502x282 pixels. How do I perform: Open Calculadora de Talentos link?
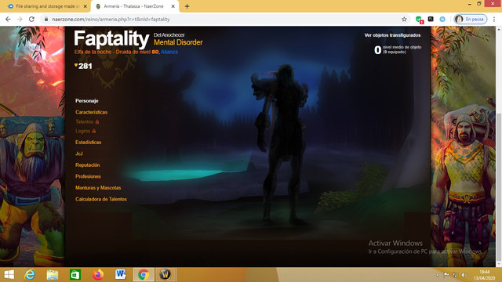click(x=101, y=199)
